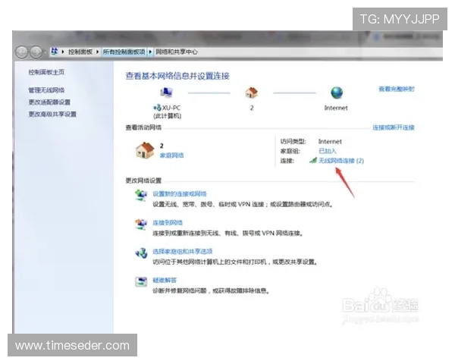Click the large home network house icon
The height and width of the screenshot is (364, 455).
point(145,150)
